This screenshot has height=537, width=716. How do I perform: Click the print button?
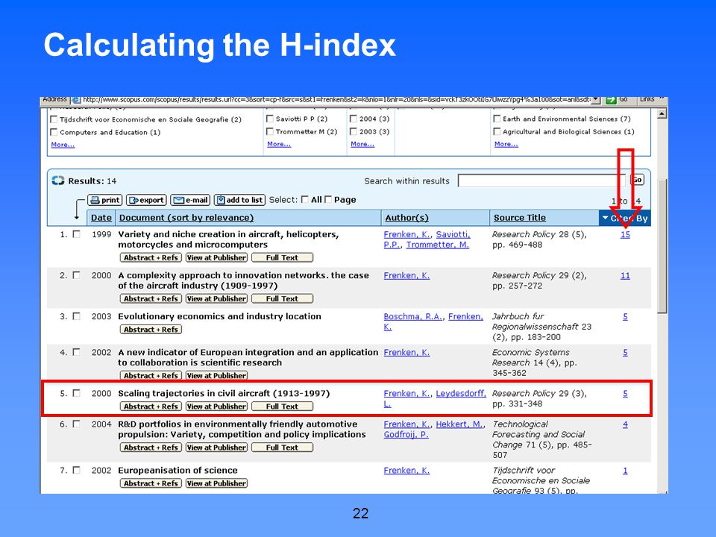[x=105, y=200]
